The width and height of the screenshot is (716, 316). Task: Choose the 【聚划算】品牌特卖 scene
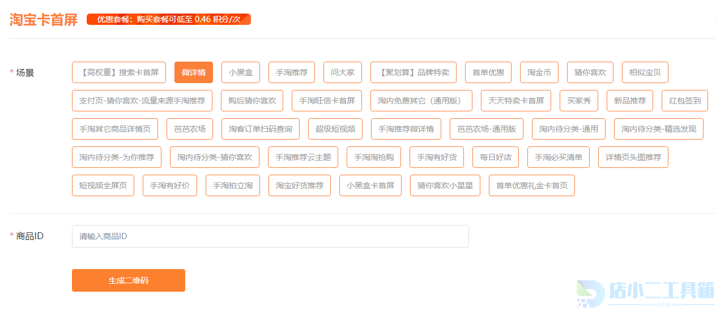coord(414,72)
